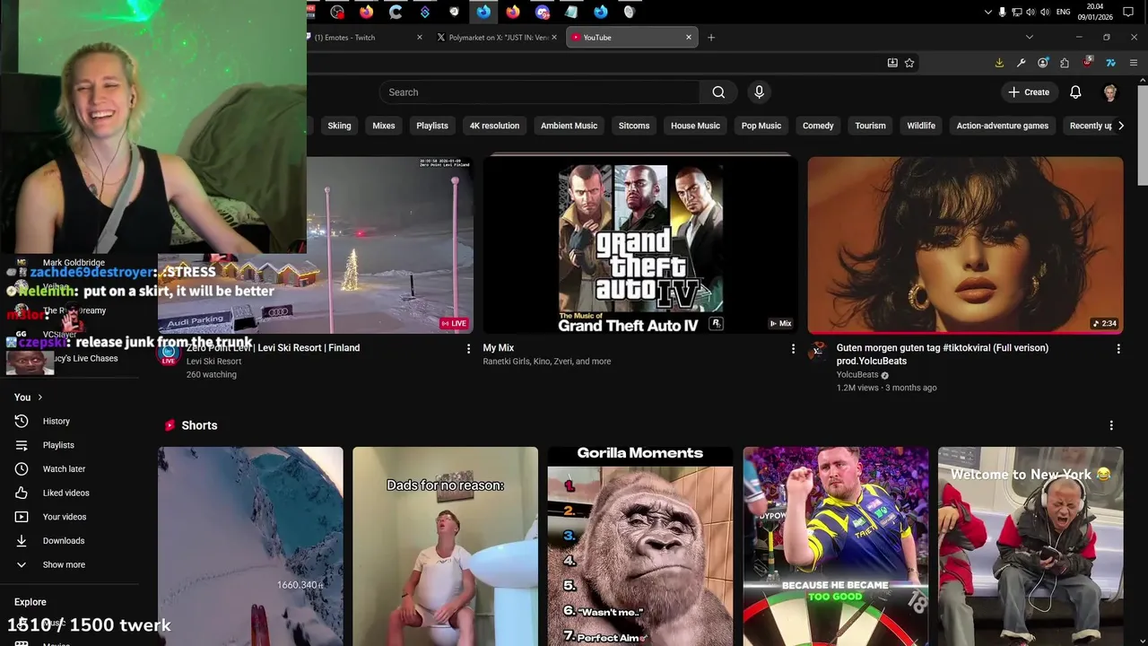Viewport: 1148px width, 646px height.
Task: Show hidden system tray icons chevron
Action: tap(988, 12)
